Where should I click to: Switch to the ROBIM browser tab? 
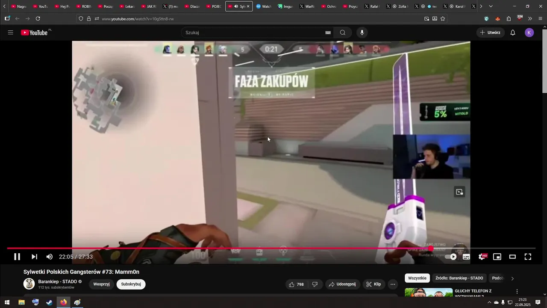(83, 6)
